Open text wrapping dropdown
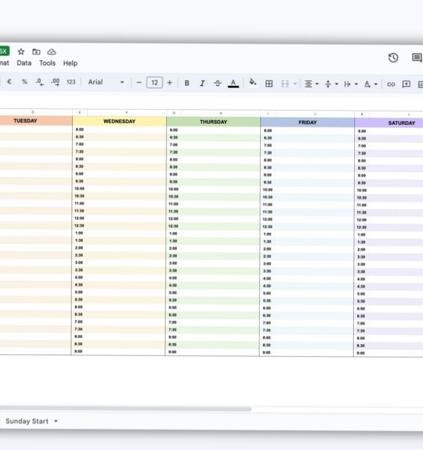The image size is (423, 450). [350, 84]
